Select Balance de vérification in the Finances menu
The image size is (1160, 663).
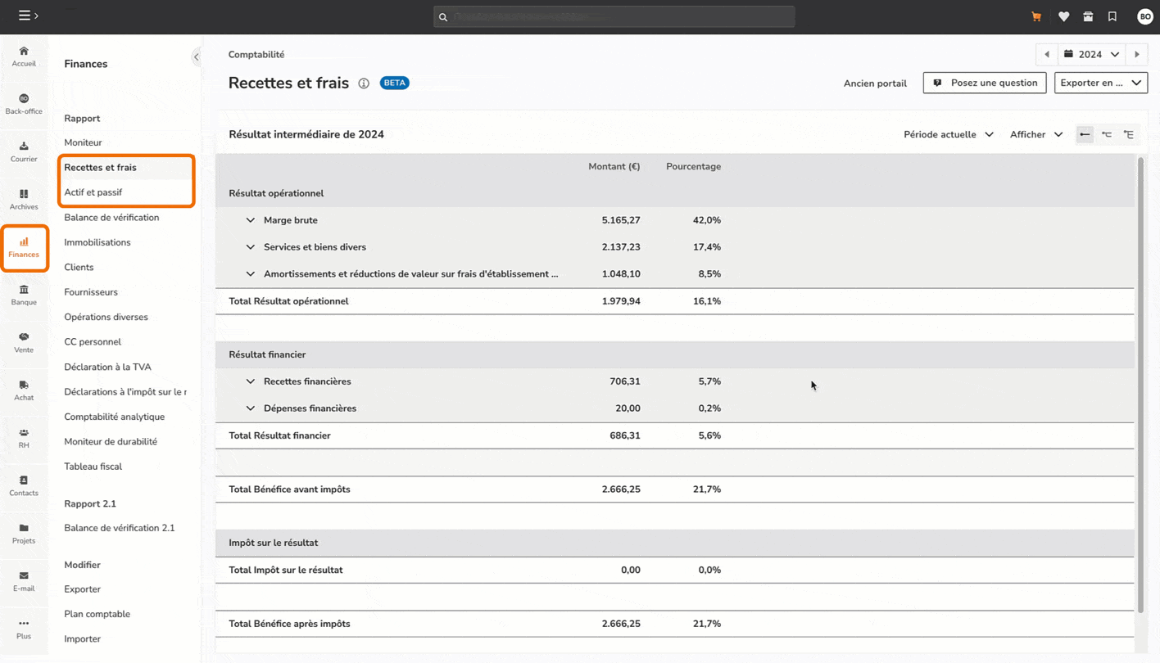pyautogui.click(x=111, y=217)
